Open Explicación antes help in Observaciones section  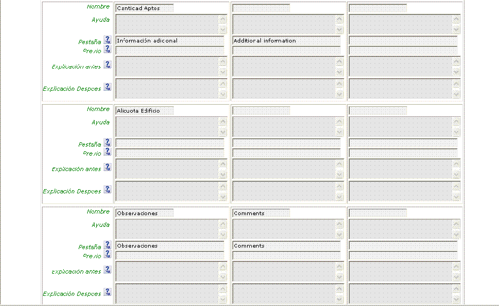pos(107,270)
